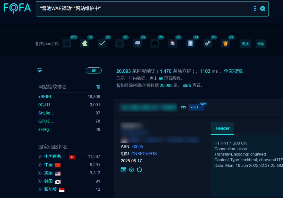283x198 pixels.
Task: Select the orange house icon
Action: click(x=225, y=43)
